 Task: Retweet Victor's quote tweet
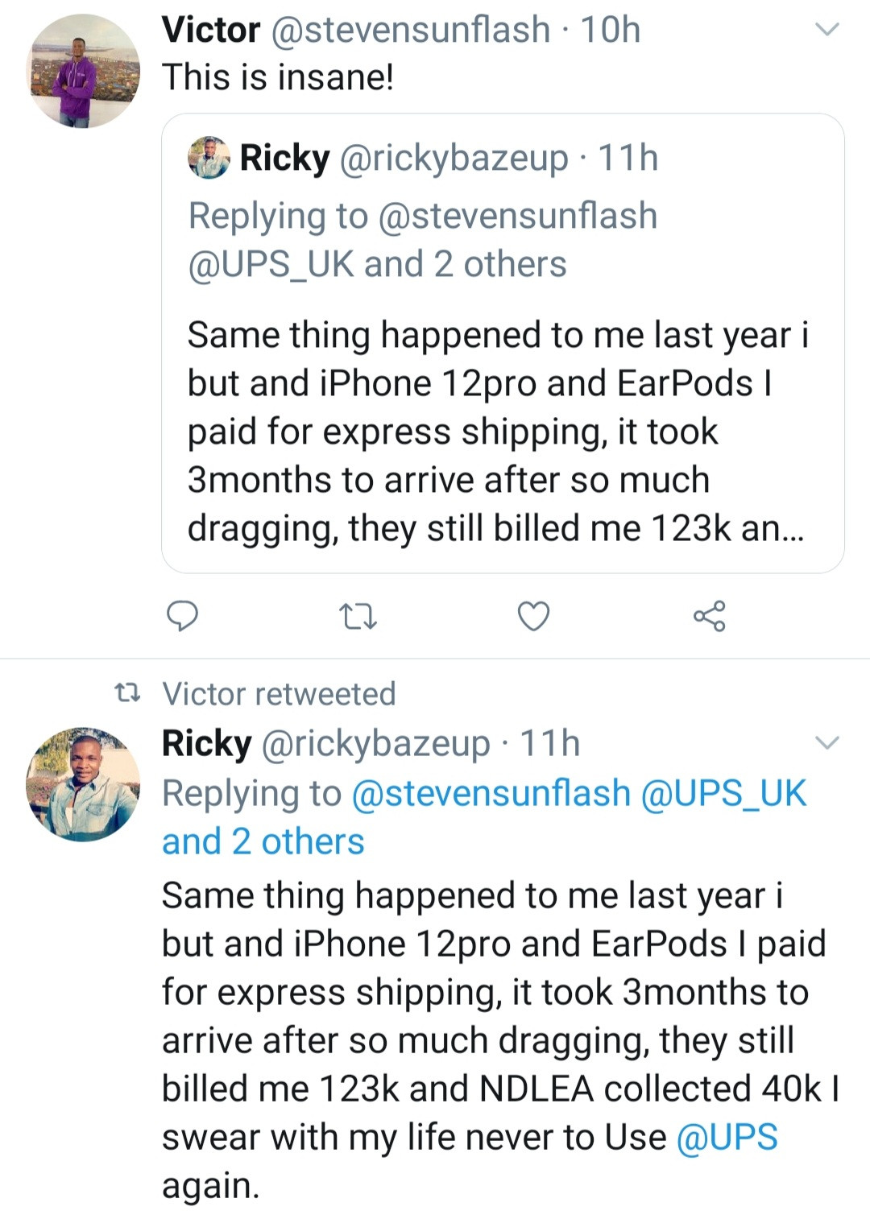[x=358, y=618]
